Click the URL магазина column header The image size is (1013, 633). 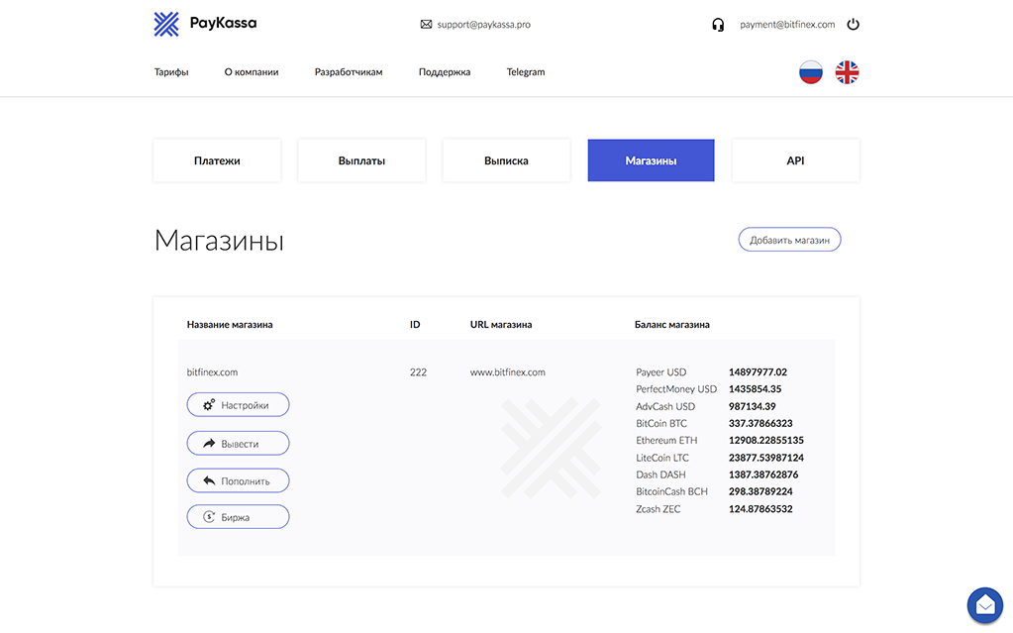click(x=501, y=325)
